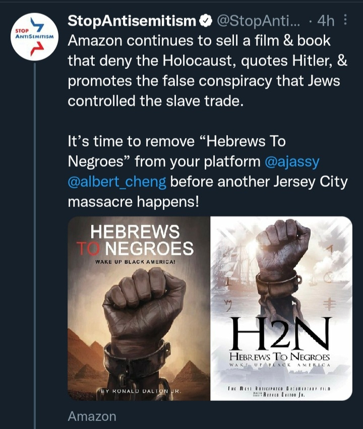
Task: Click the thread line beneath the avatar
Action: (x=34, y=233)
